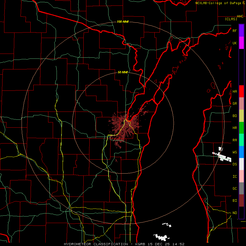Click the RA light green legend swatch

[241, 140]
